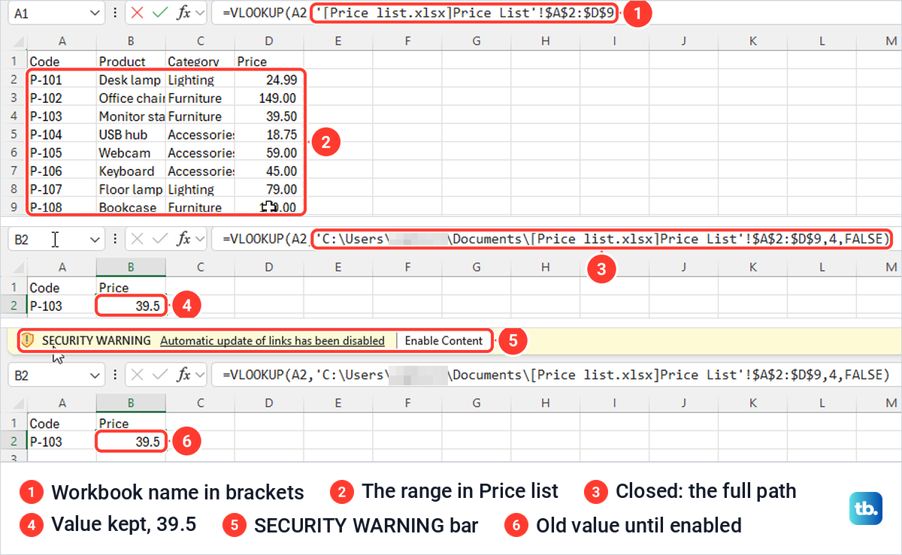The width and height of the screenshot is (902, 555).
Task: Select cell P-102
Action: coord(62,98)
